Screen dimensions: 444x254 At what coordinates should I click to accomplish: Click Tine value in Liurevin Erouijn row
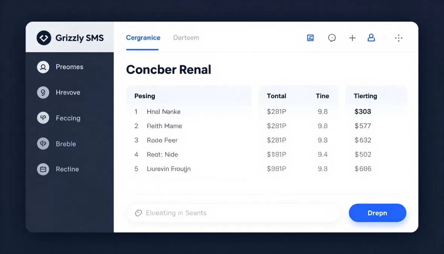pyautogui.click(x=323, y=169)
